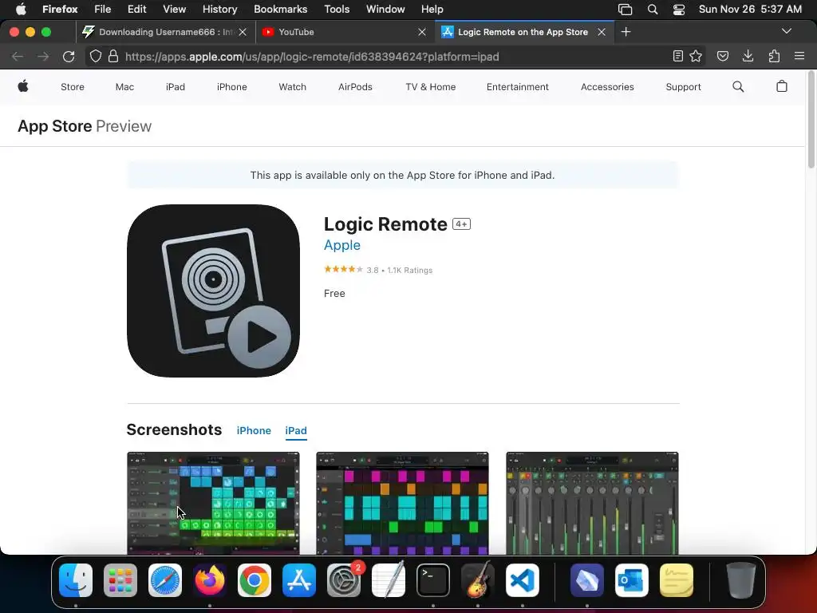The width and height of the screenshot is (817, 613).
Task: Open macOS Control Center in menu bar
Action: click(x=678, y=10)
